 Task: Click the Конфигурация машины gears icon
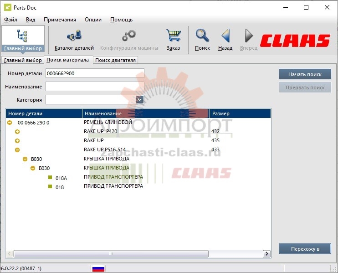click(129, 36)
